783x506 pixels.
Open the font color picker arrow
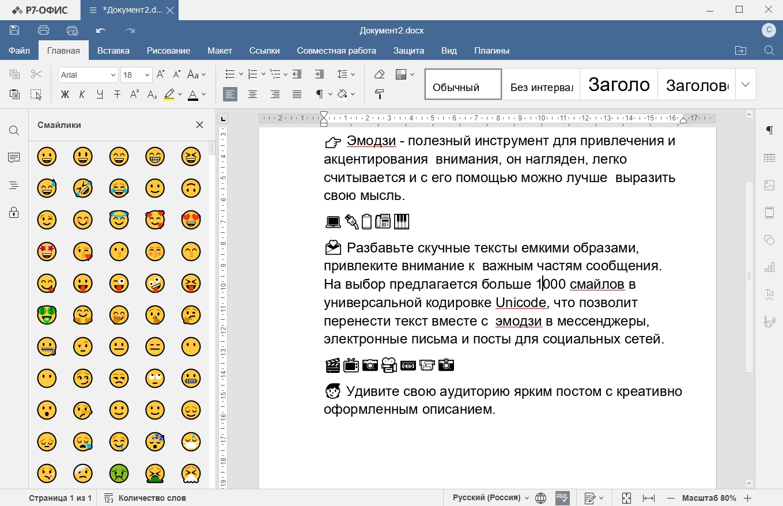pyautogui.click(x=204, y=95)
